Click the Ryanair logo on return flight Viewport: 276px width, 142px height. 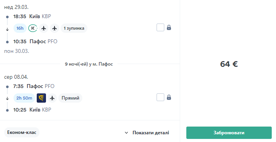tap(41, 98)
